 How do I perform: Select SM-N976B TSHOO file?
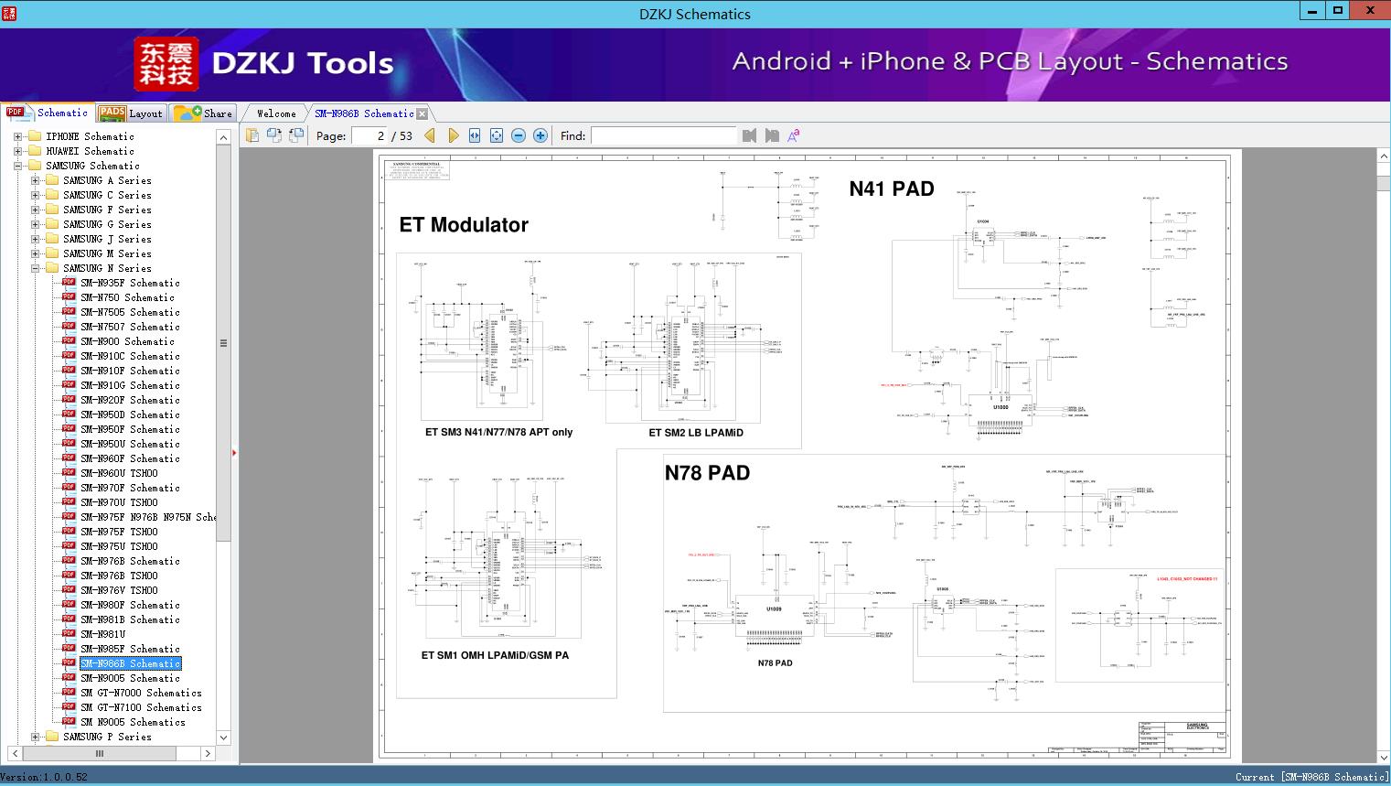(x=118, y=576)
